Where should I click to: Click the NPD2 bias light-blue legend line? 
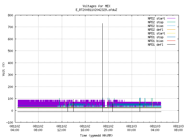point(171,26)
